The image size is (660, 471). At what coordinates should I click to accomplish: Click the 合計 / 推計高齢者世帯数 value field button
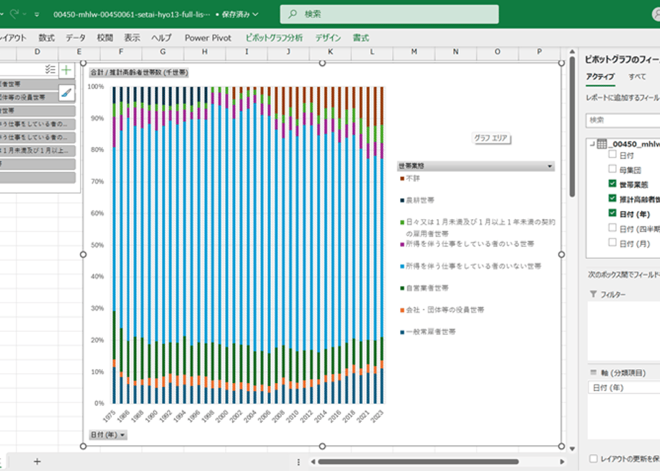[139, 72]
